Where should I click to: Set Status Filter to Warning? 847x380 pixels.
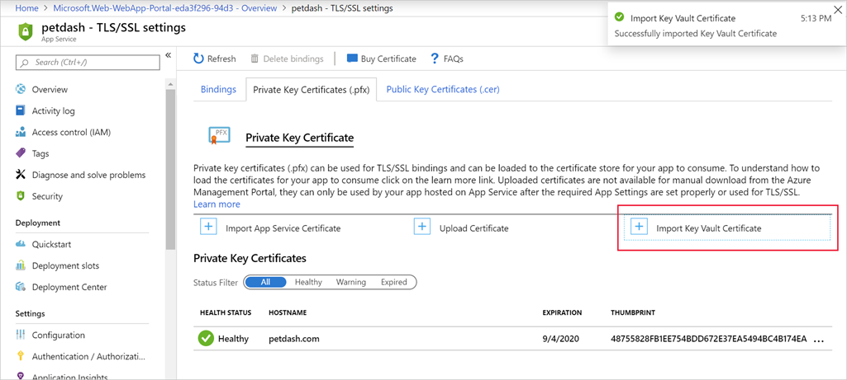(351, 282)
